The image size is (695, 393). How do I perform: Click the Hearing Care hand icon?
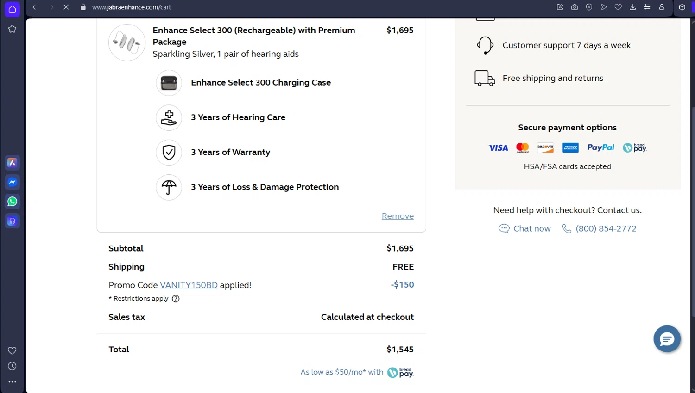[169, 118]
